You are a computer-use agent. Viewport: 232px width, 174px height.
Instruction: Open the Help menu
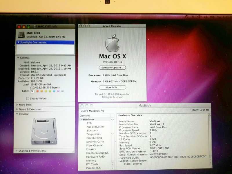49,16
